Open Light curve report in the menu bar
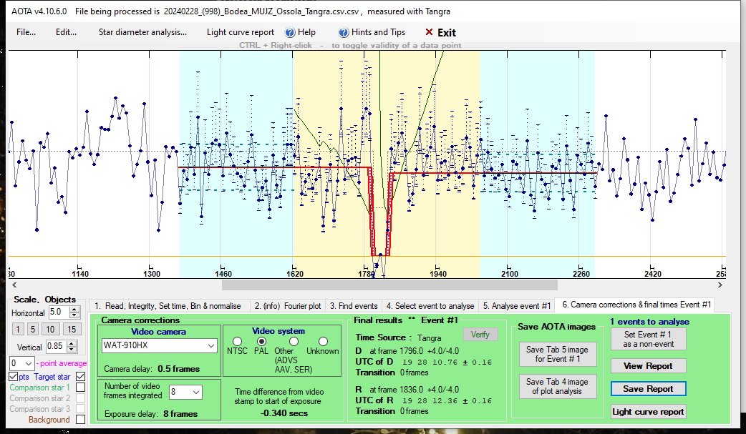The image size is (746, 434). (241, 32)
